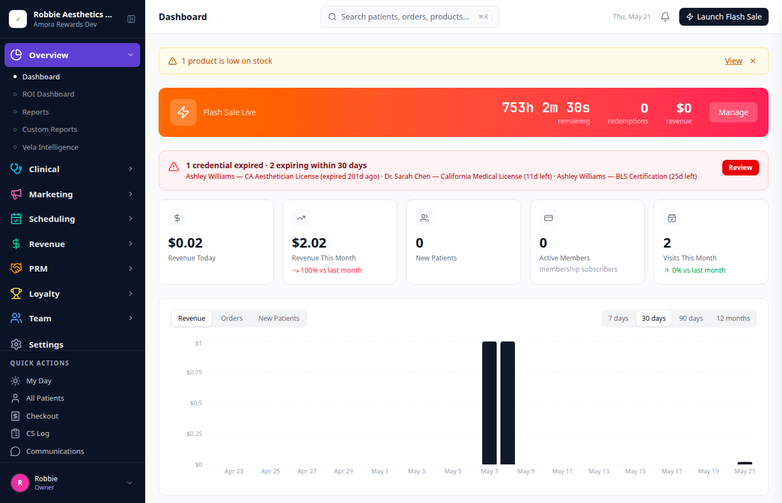Click the Team people icon
Viewport: 782px width, 503px height.
16,318
